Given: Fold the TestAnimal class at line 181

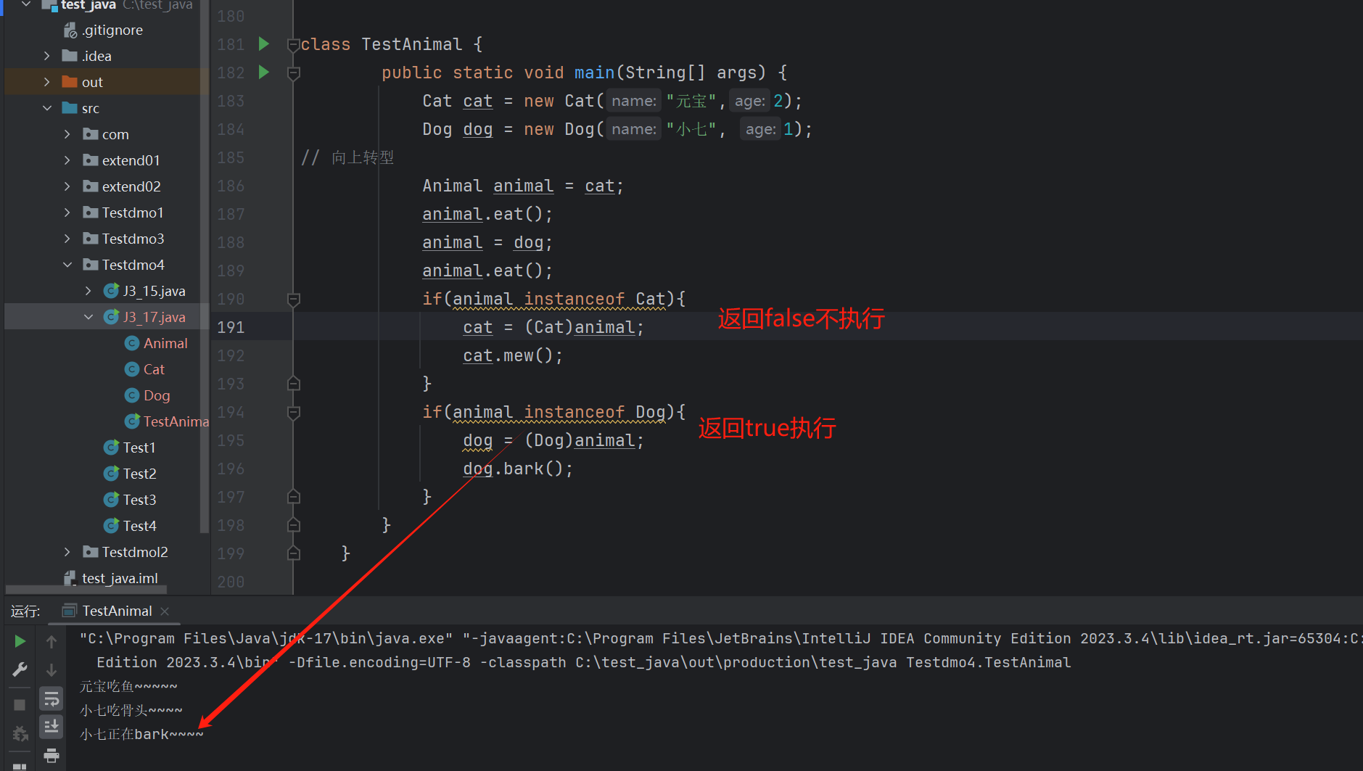Looking at the screenshot, I should pyautogui.click(x=294, y=45).
